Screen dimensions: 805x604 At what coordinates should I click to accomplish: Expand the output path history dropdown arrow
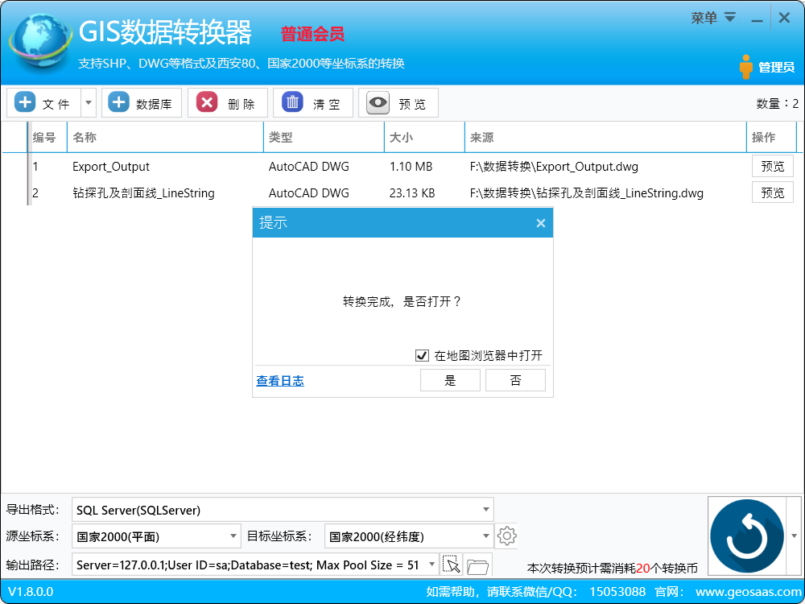(x=432, y=565)
